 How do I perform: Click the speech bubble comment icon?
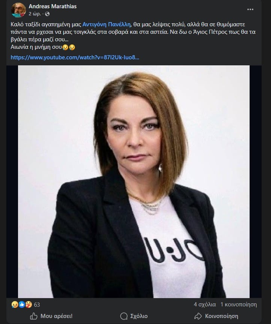click(x=124, y=316)
